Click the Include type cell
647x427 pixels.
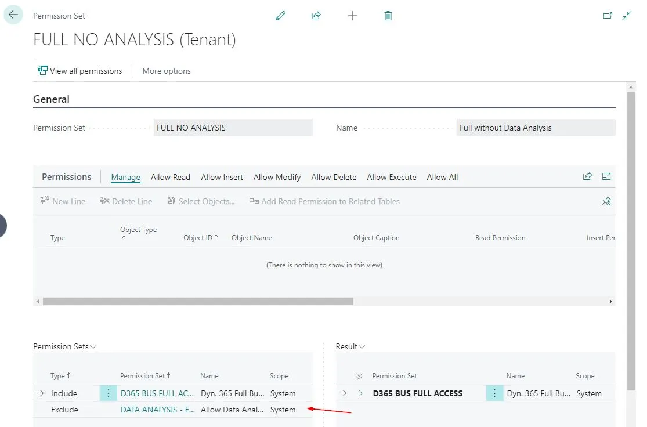(x=64, y=393)
